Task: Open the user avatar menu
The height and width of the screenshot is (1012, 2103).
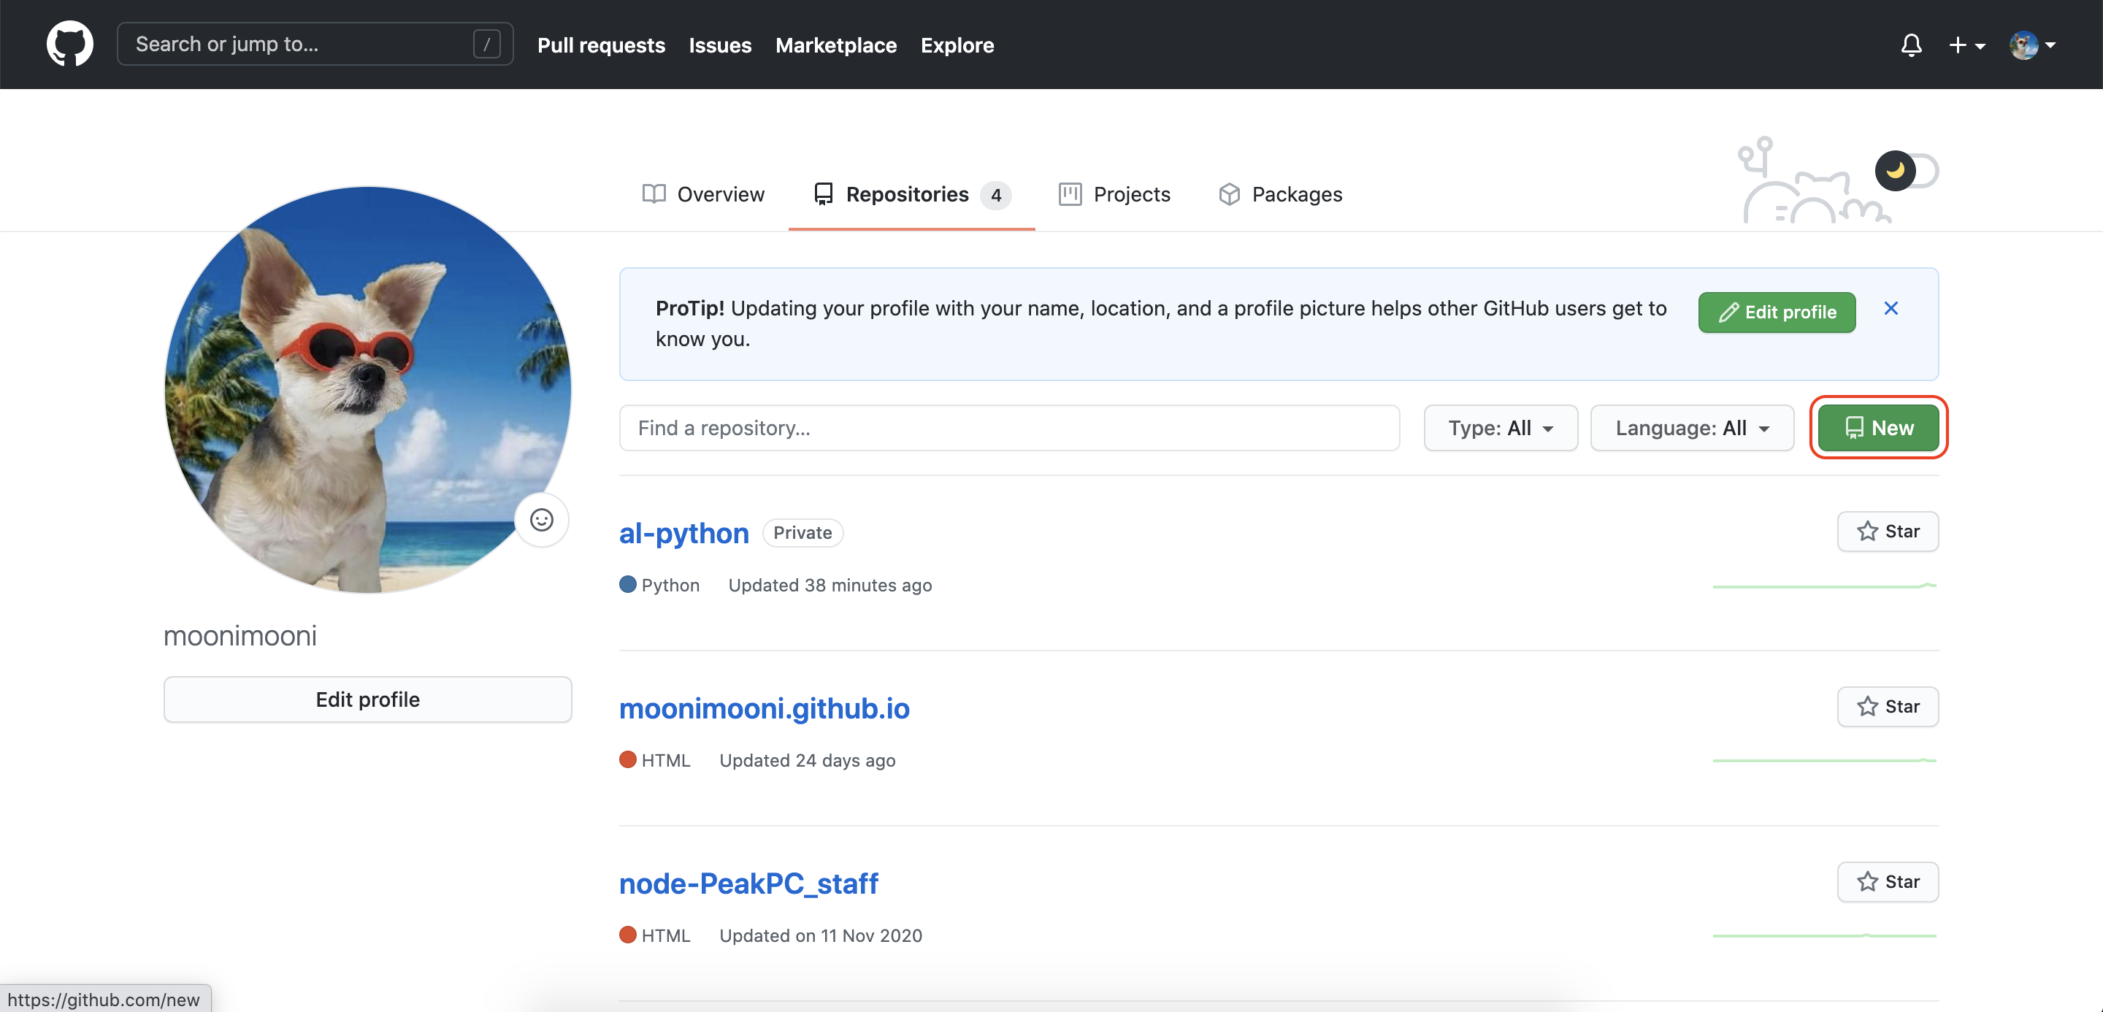Action: tap(2032, 45)
